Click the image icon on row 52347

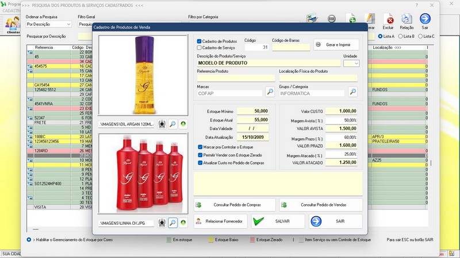30,118
